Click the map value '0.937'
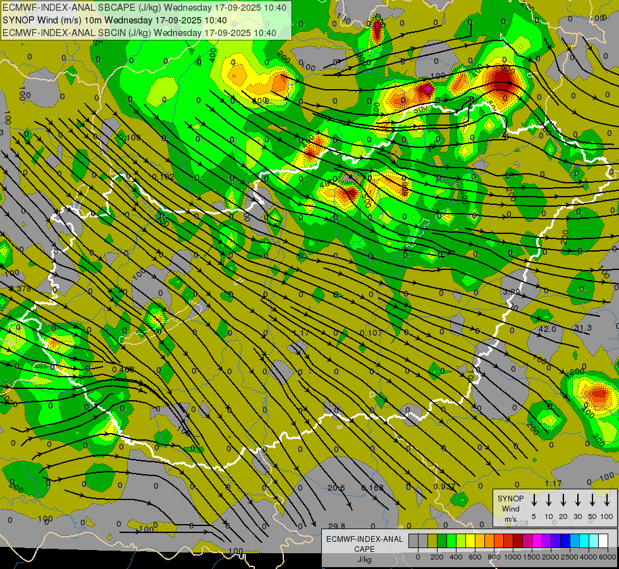619x569 pixels. [444, 486]
